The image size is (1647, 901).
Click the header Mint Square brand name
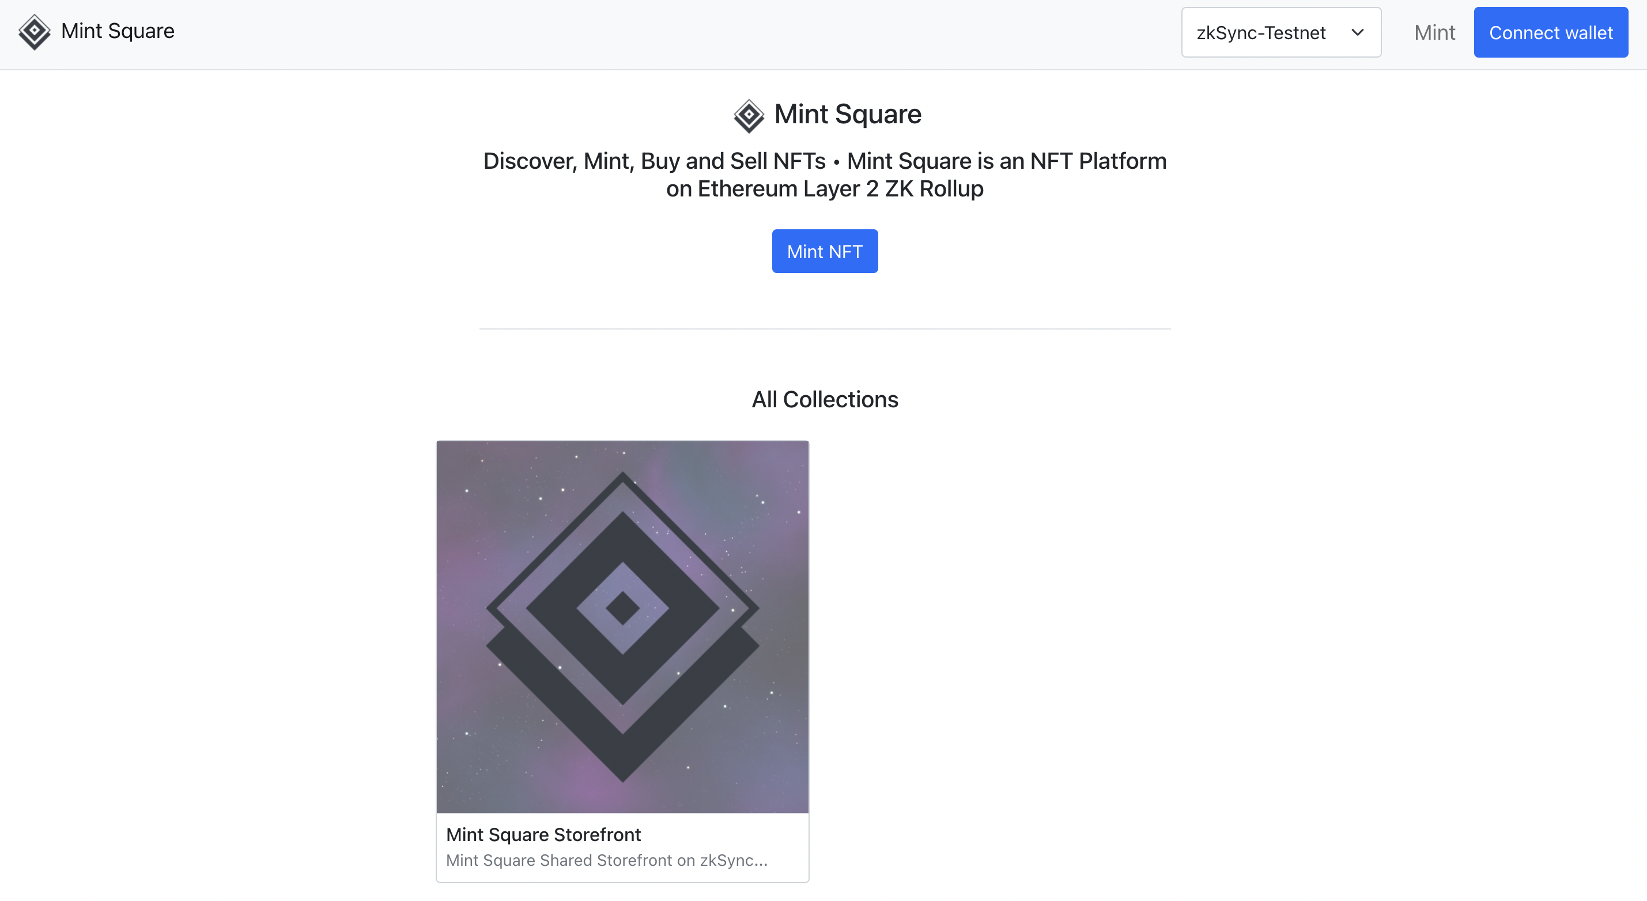[118, 31]
